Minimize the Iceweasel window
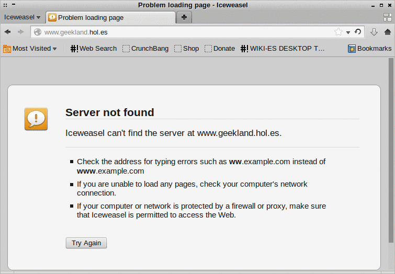 coord(373,5)
